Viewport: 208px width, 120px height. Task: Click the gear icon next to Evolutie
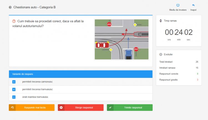(x=161, y=54)
